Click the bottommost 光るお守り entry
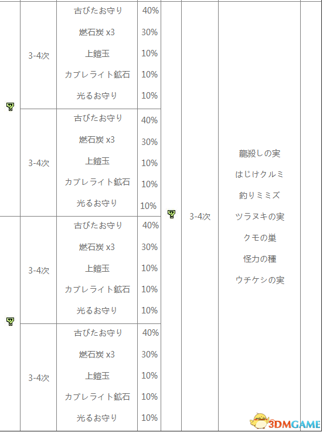 click(97, 418)
